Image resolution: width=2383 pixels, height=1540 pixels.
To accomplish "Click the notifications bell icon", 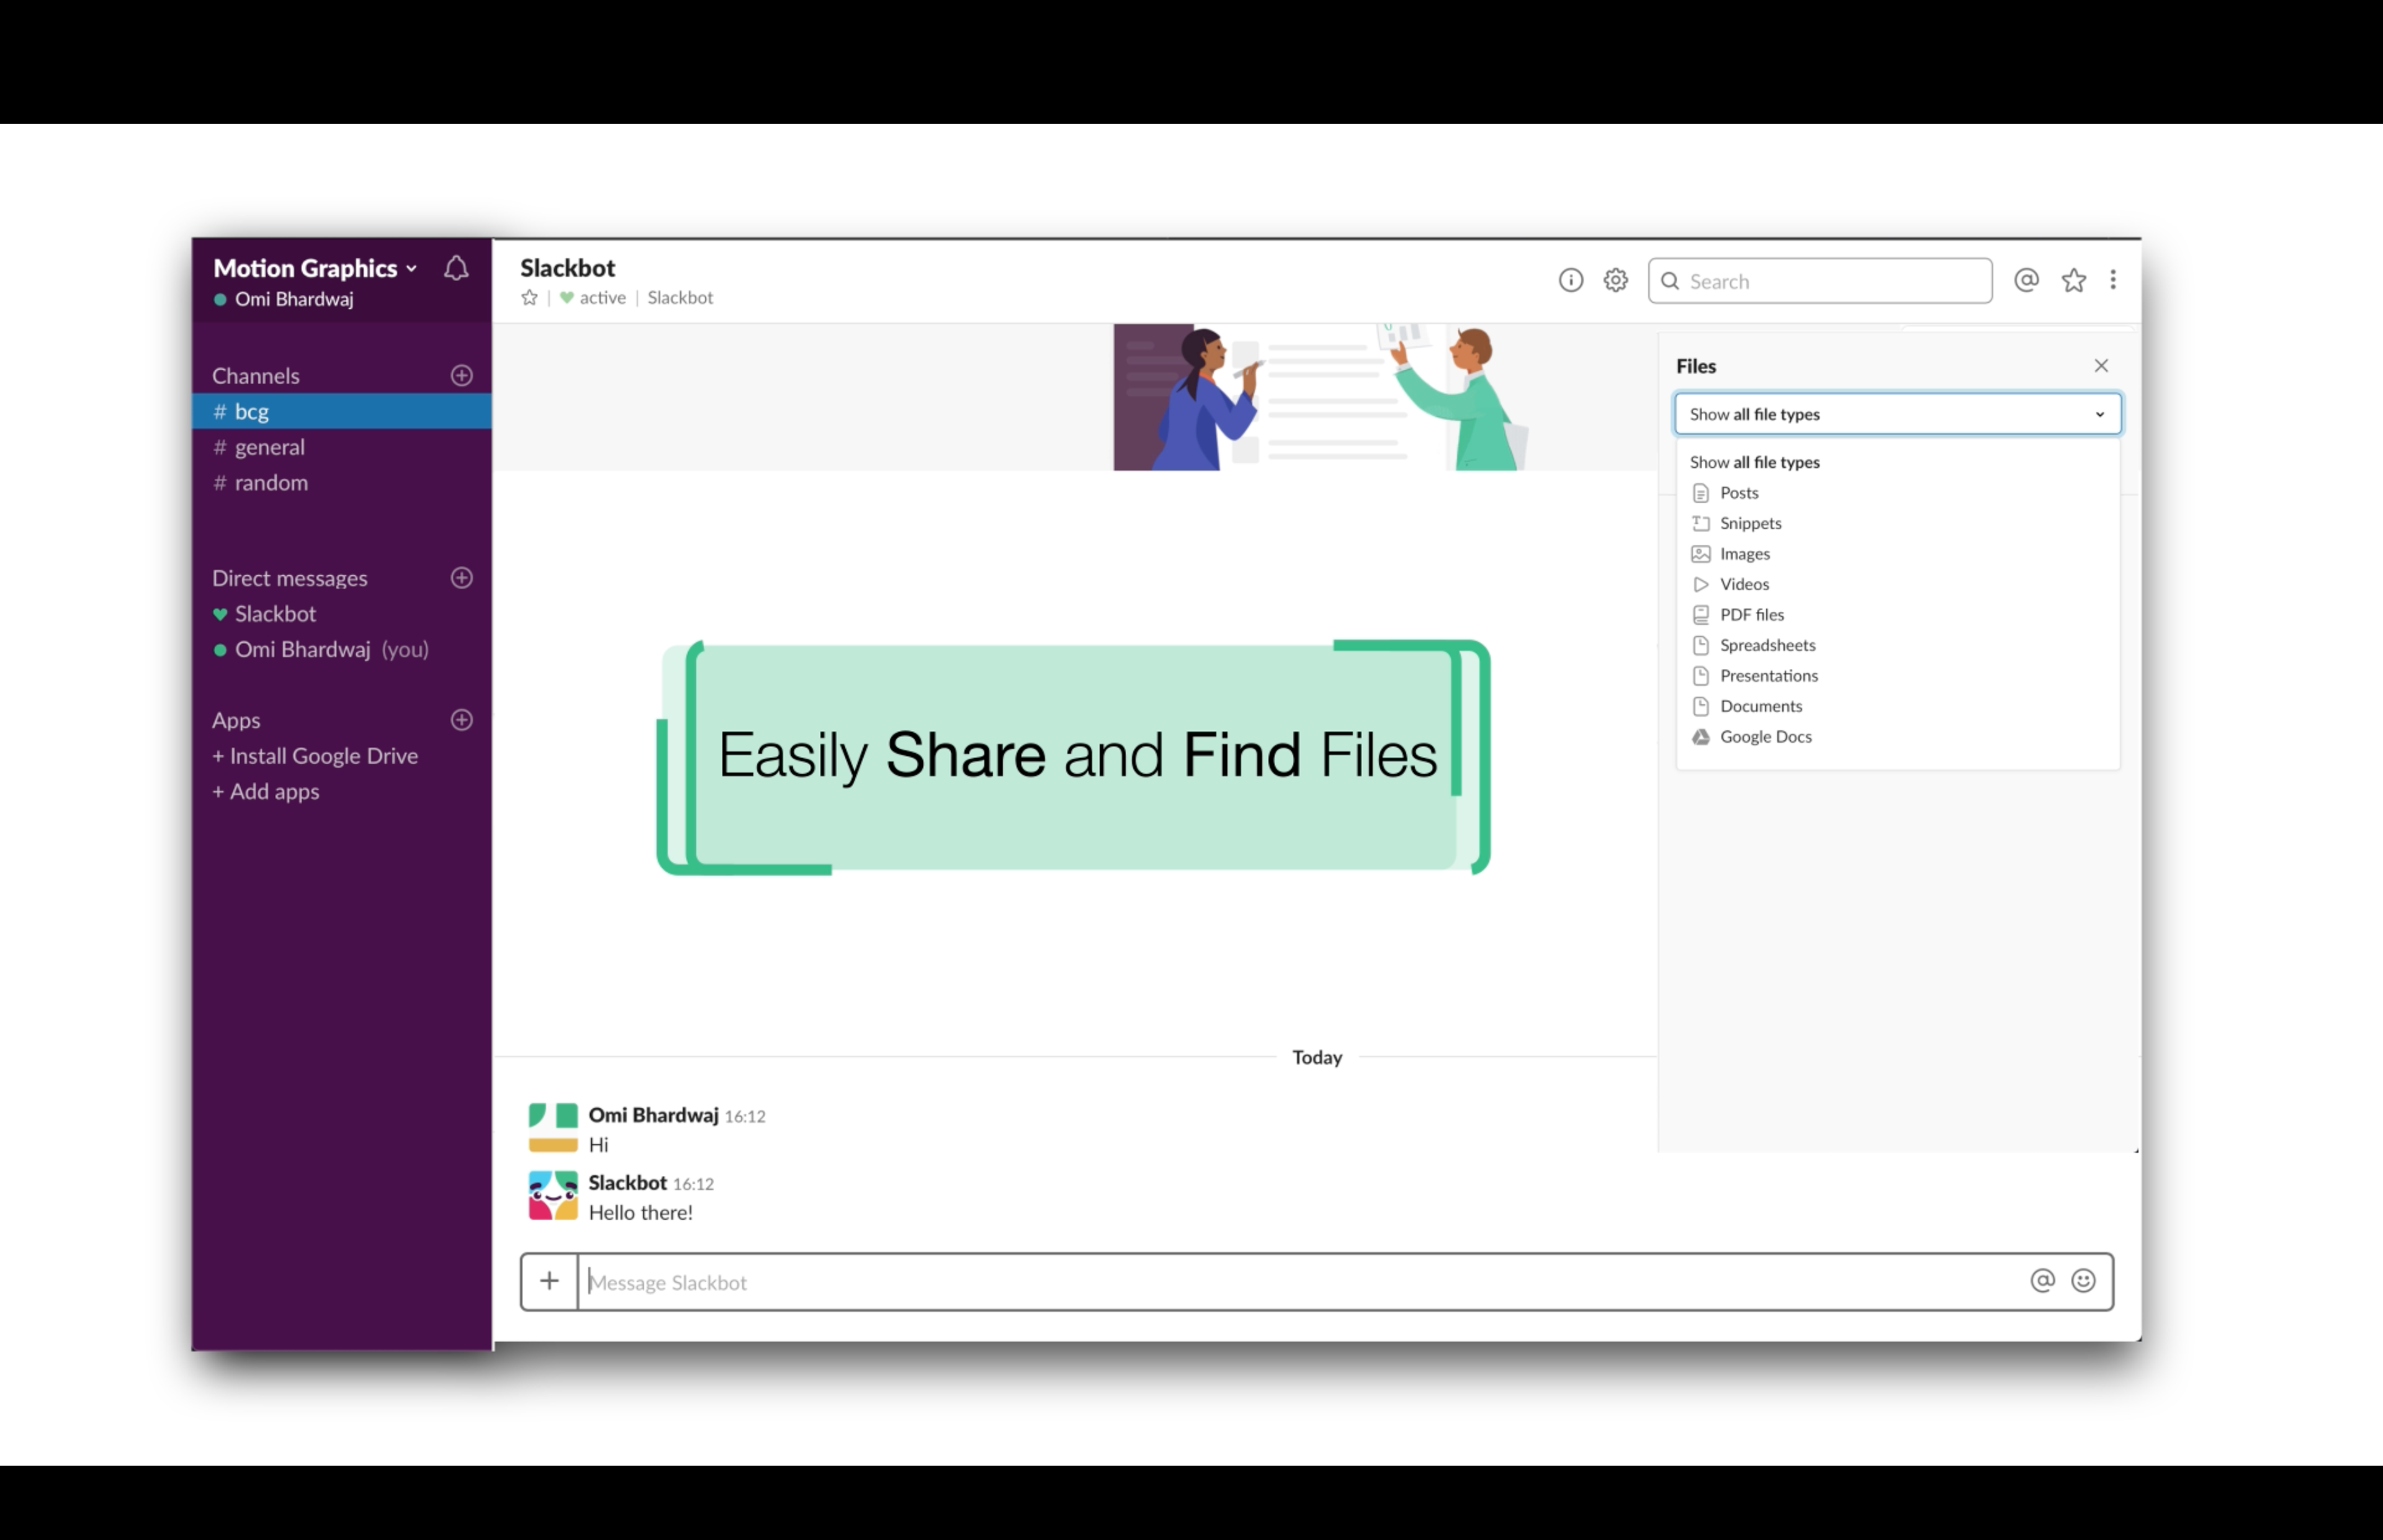I will [456, 268].
